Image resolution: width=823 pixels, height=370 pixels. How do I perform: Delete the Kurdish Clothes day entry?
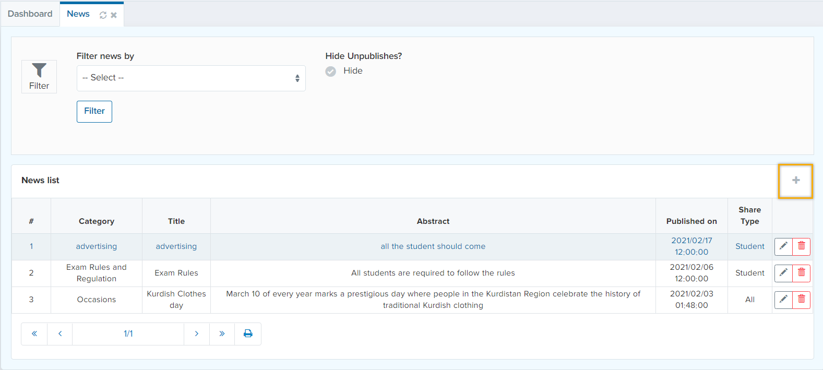click(802, 300)
